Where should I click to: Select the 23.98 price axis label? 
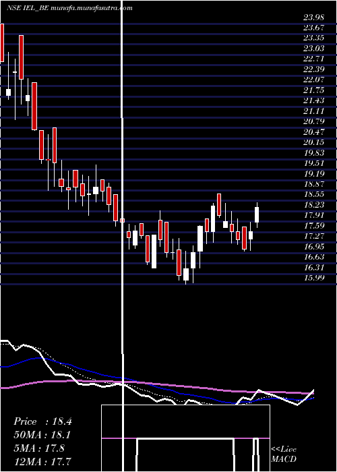tap(314, 18)
